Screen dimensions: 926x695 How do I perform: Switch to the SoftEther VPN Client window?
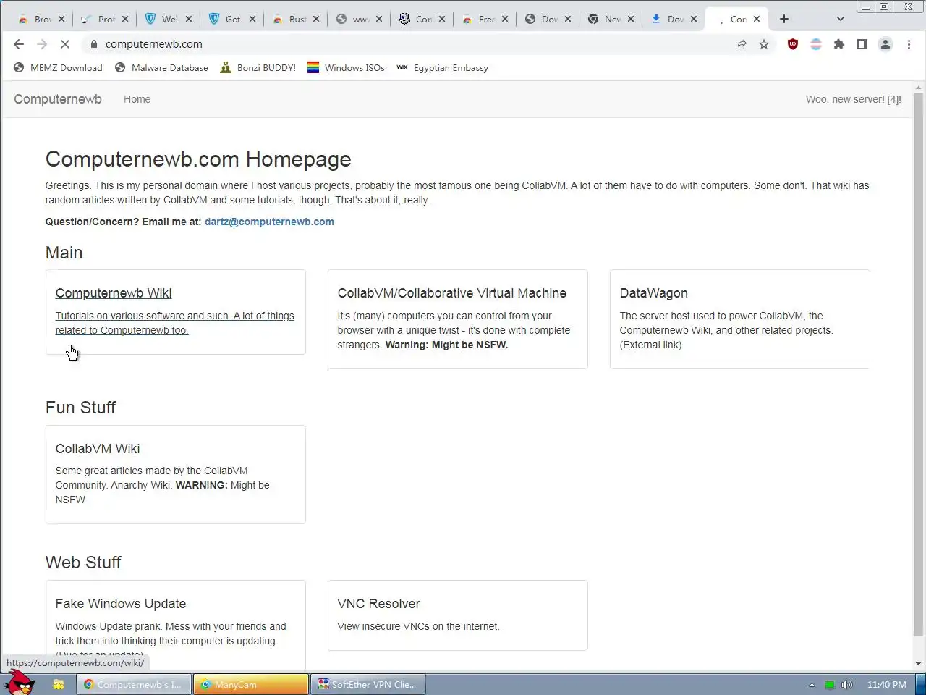368,684
